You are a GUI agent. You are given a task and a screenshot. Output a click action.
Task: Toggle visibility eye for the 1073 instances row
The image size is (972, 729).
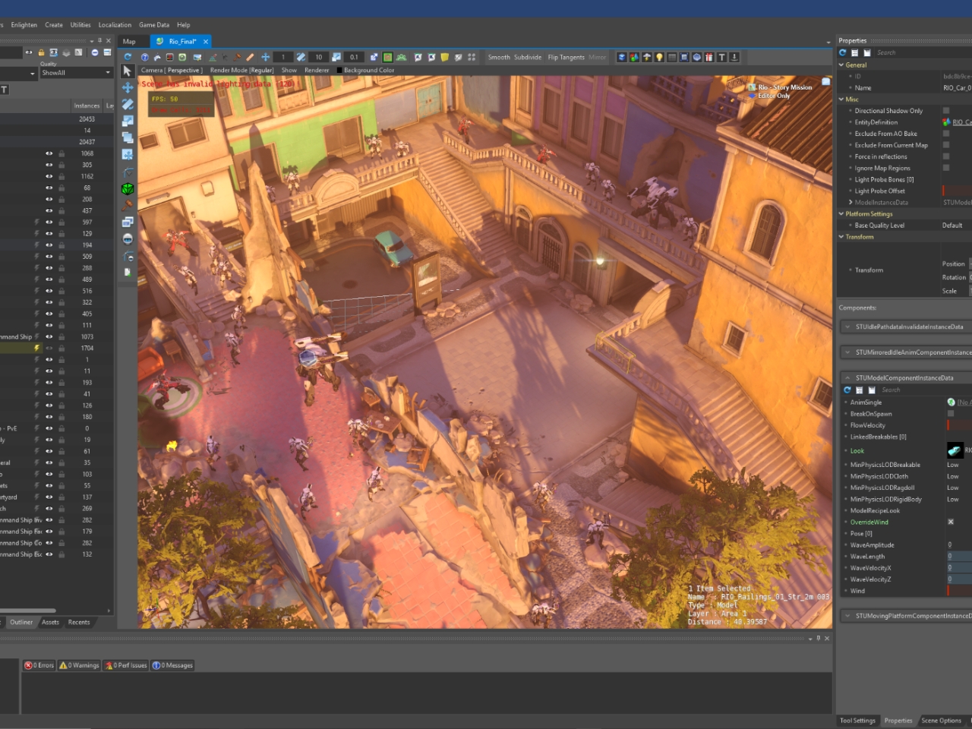pyautogui.click(x=49, y=336)
